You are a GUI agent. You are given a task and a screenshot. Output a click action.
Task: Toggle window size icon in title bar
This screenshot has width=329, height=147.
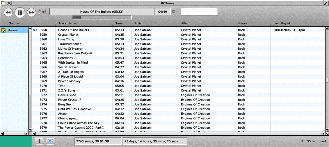tap(326, 3)
